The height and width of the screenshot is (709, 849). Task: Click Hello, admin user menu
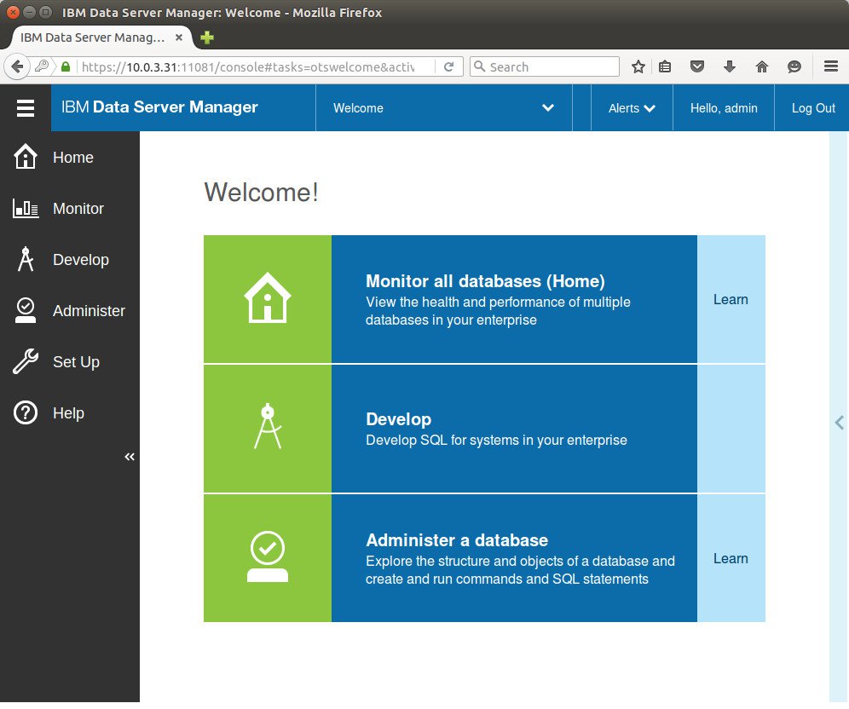[x=724, y=107]
